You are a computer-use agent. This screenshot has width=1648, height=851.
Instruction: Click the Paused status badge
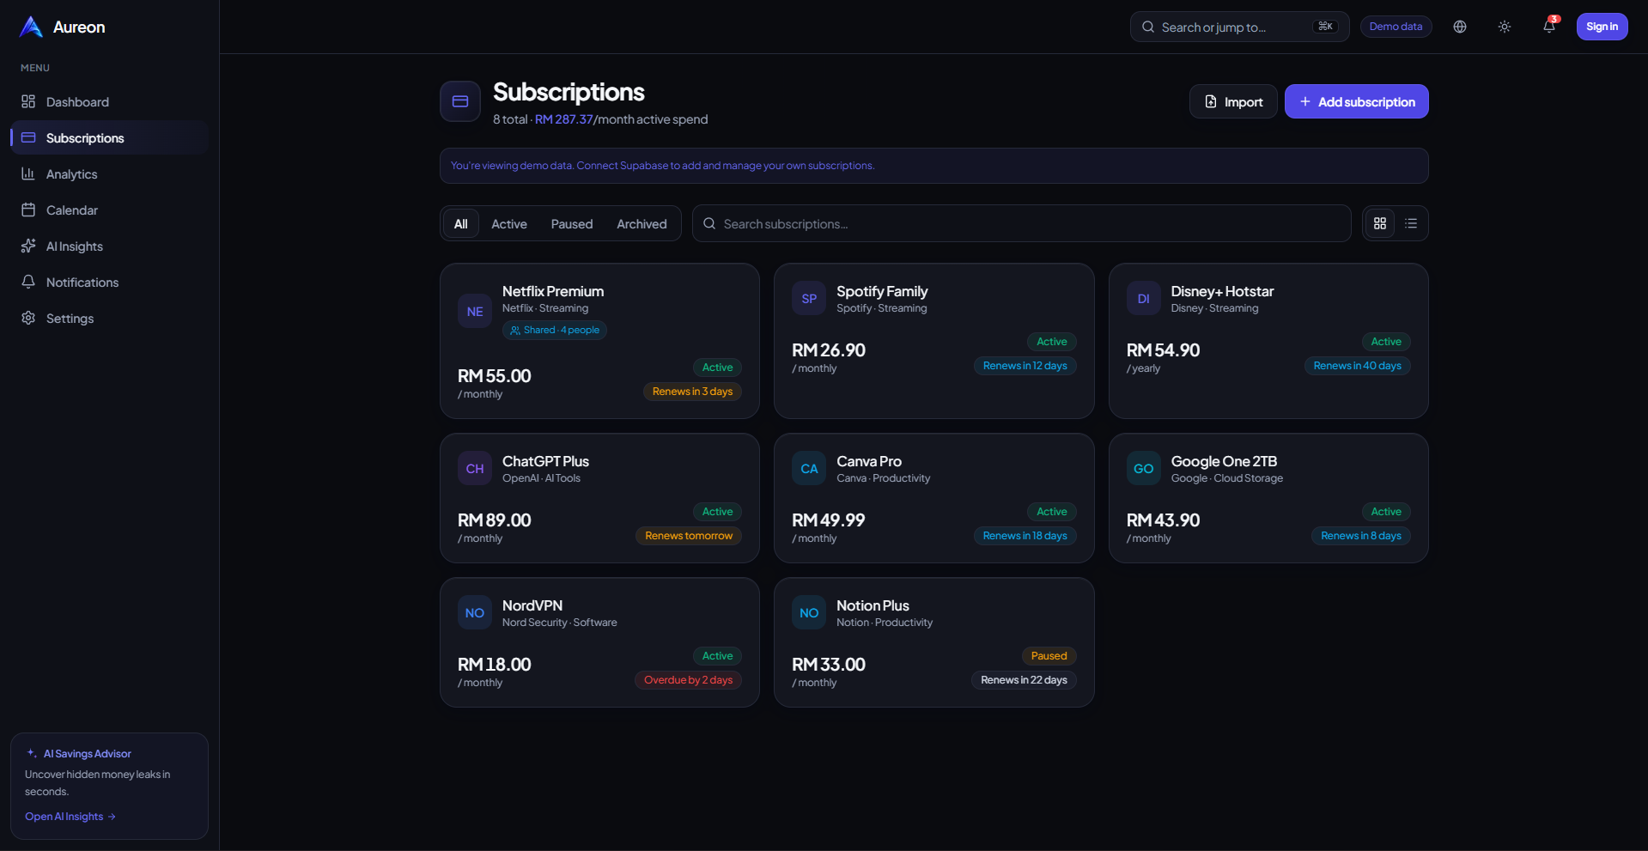[1049, 656]
